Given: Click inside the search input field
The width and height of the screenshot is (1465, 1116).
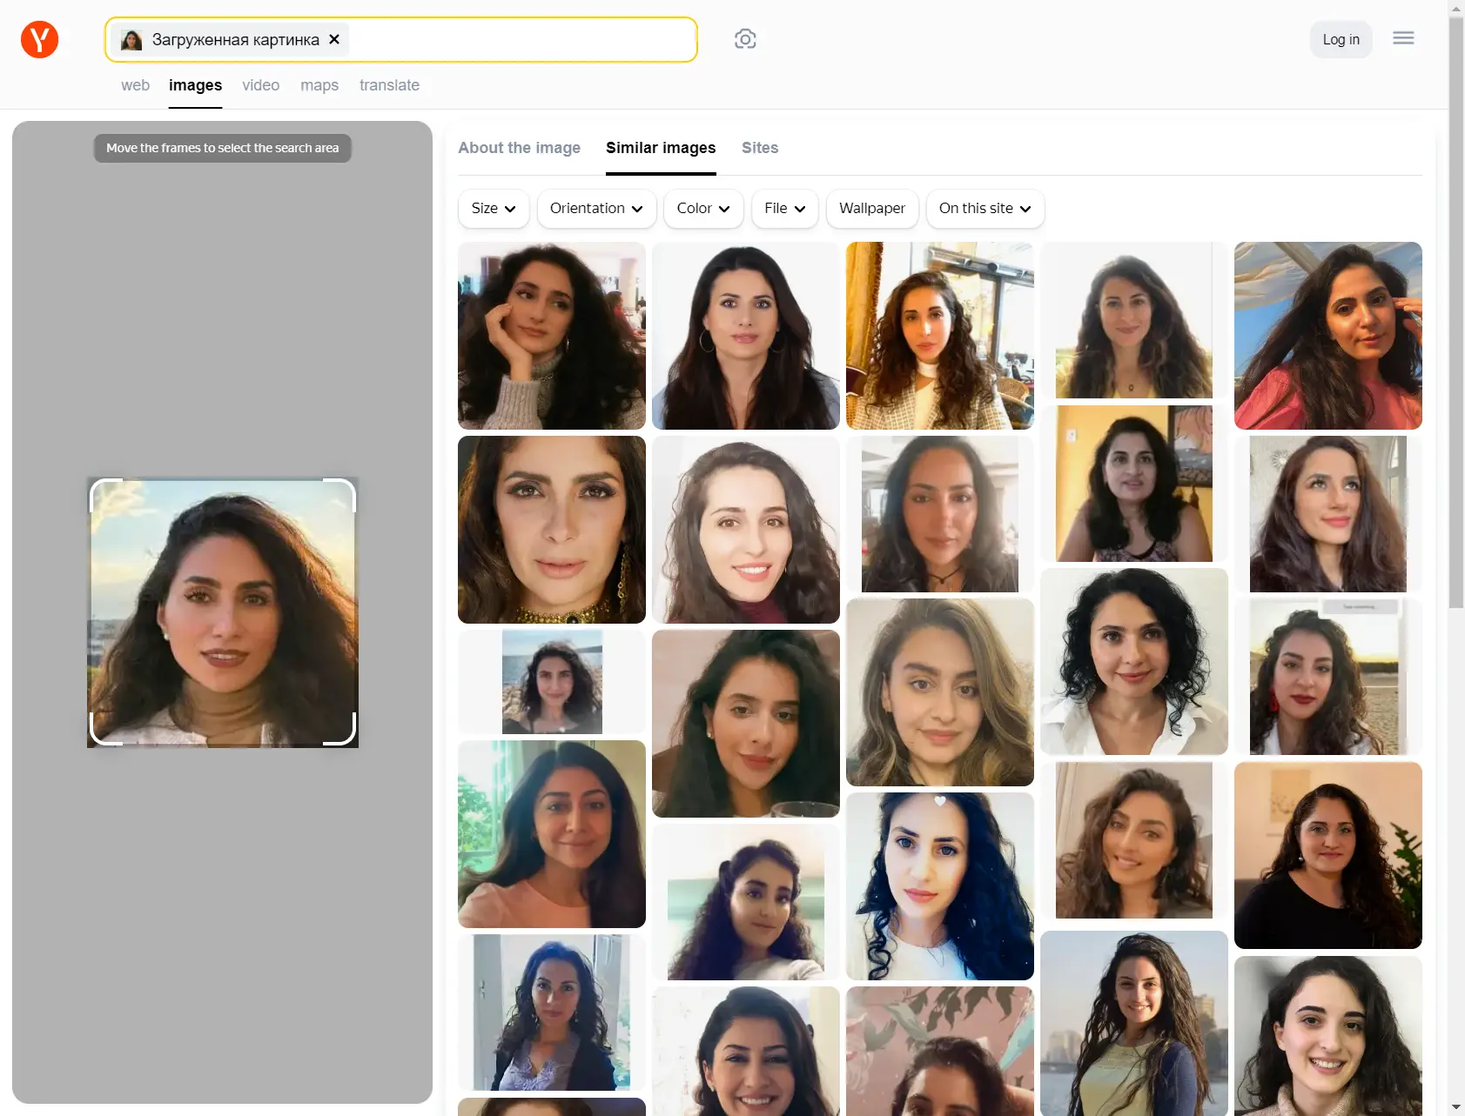Looking at the screenshot, I should [x=522, y=39].
